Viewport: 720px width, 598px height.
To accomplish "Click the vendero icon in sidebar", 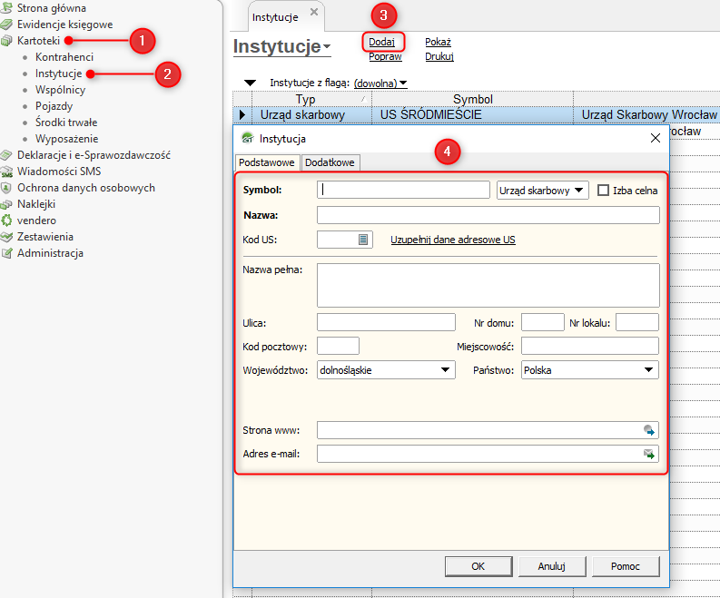I will (7, 221).
